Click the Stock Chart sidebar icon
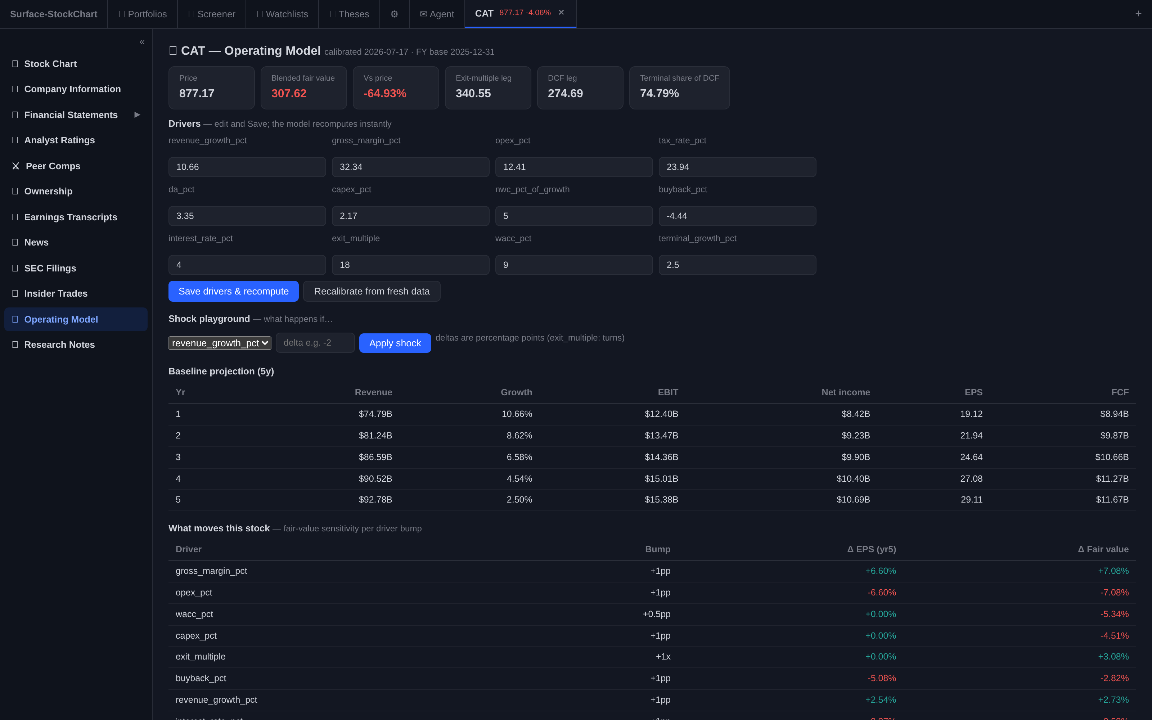Image resolution: width=1152 pixels, height=720 pixels. point(15,64)
